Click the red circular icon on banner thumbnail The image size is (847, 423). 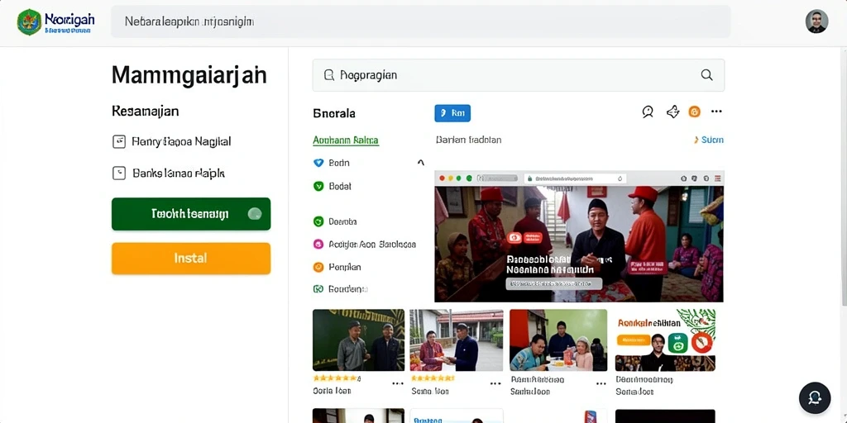coord(702,342)
